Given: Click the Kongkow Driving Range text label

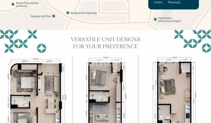Looking at the screenshot, I should pos(84,13).
